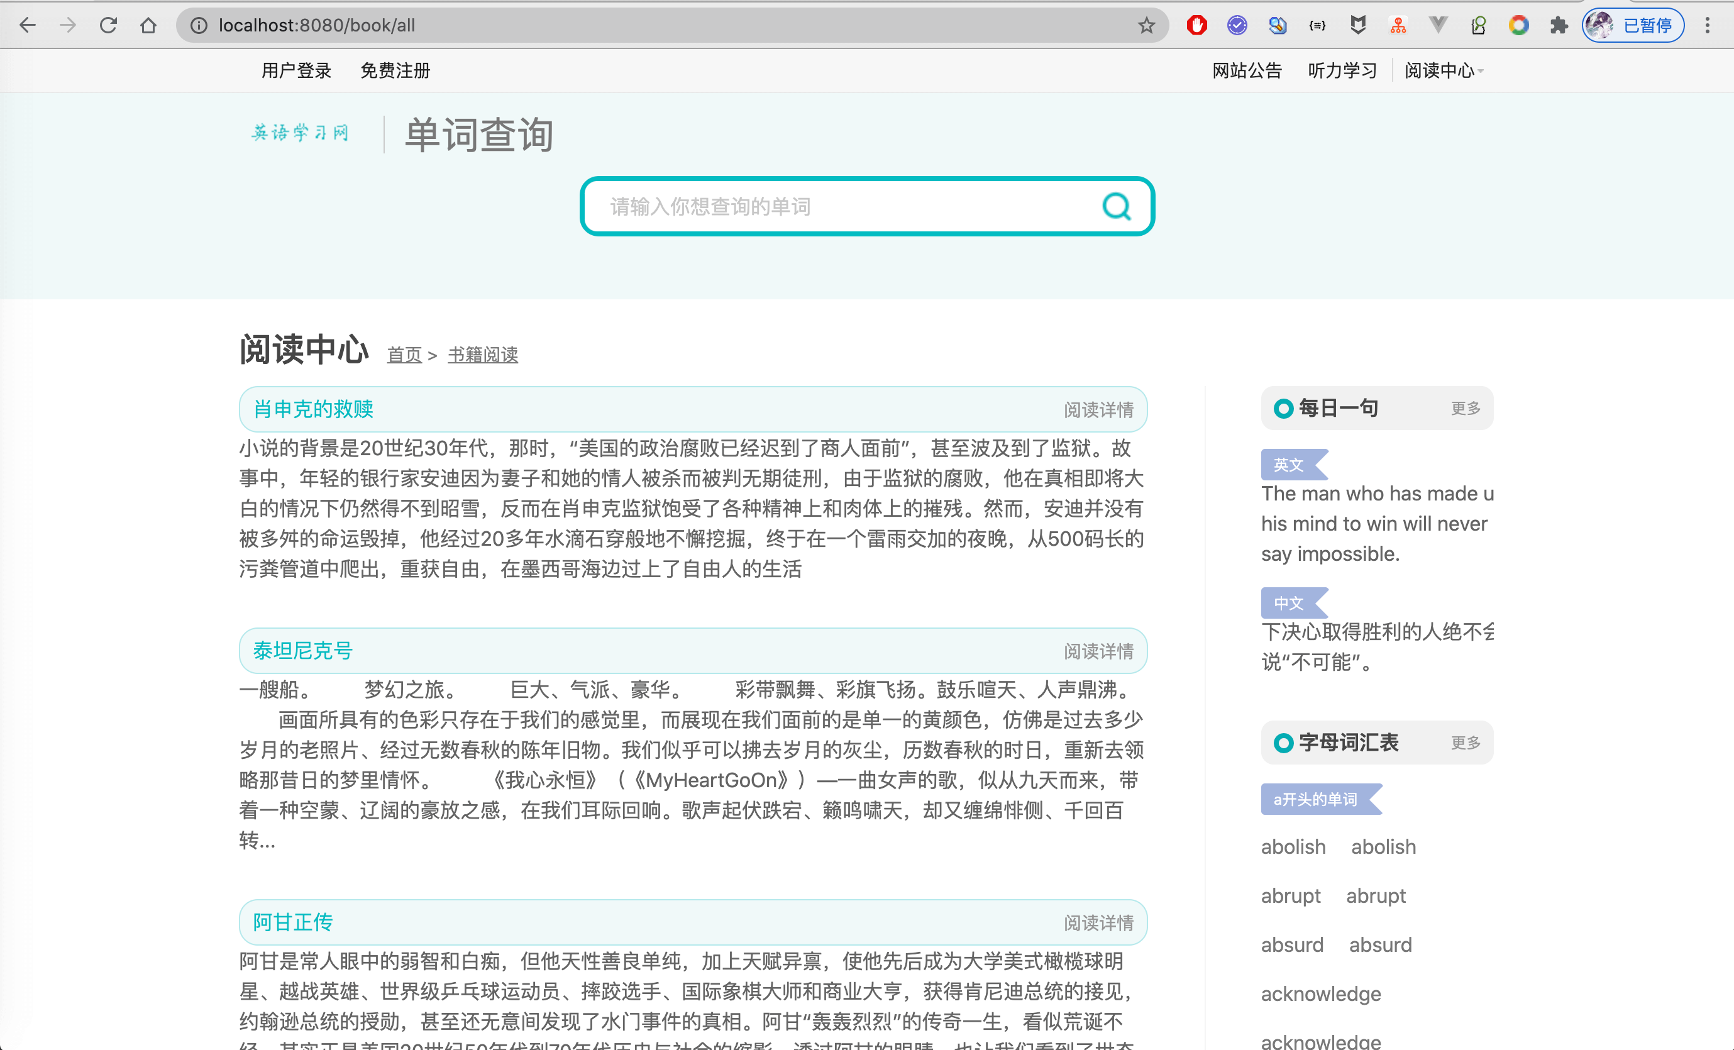
Task: Click 更多 next to 每日一句
Action: tap(1465, 408)
